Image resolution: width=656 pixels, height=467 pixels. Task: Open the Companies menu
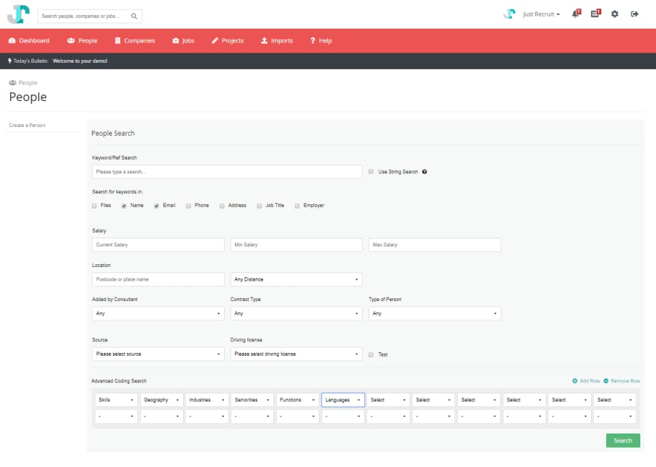(x=135, y=40)
